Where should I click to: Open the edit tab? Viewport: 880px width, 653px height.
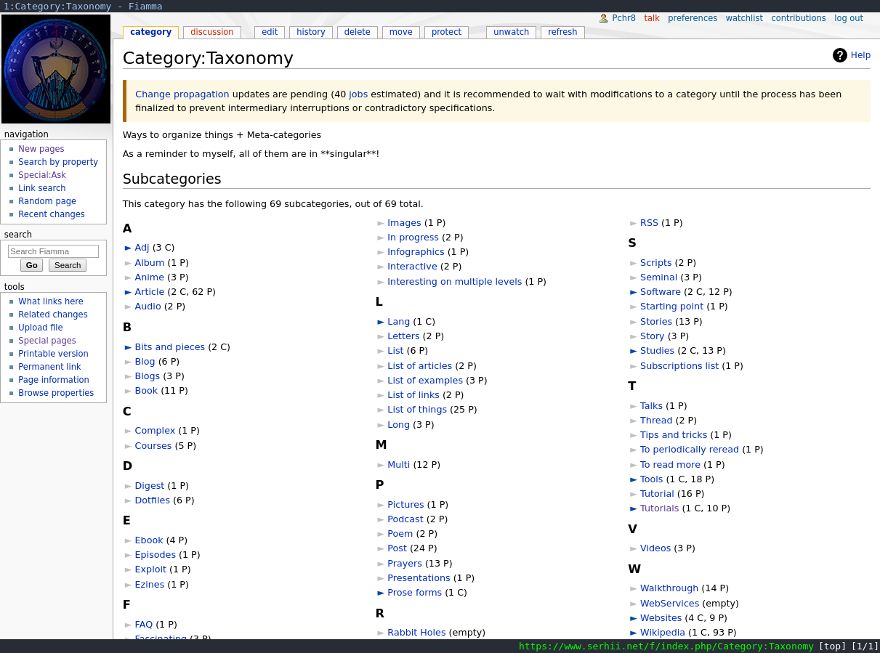tap(269, 32)
